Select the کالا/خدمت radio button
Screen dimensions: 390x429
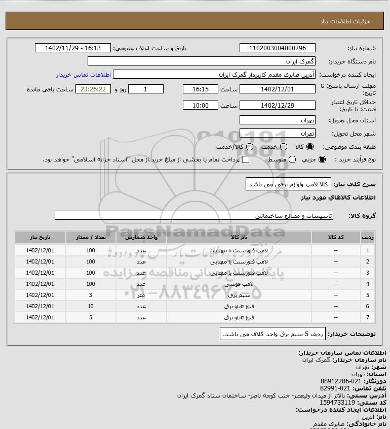coord(249,147)
